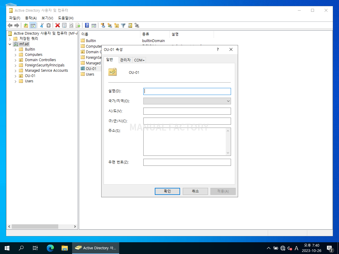The height and width of the screenshot is (254, 339).
Task: Click the Forward arrow in the toolbar
Action: point(17,26)
